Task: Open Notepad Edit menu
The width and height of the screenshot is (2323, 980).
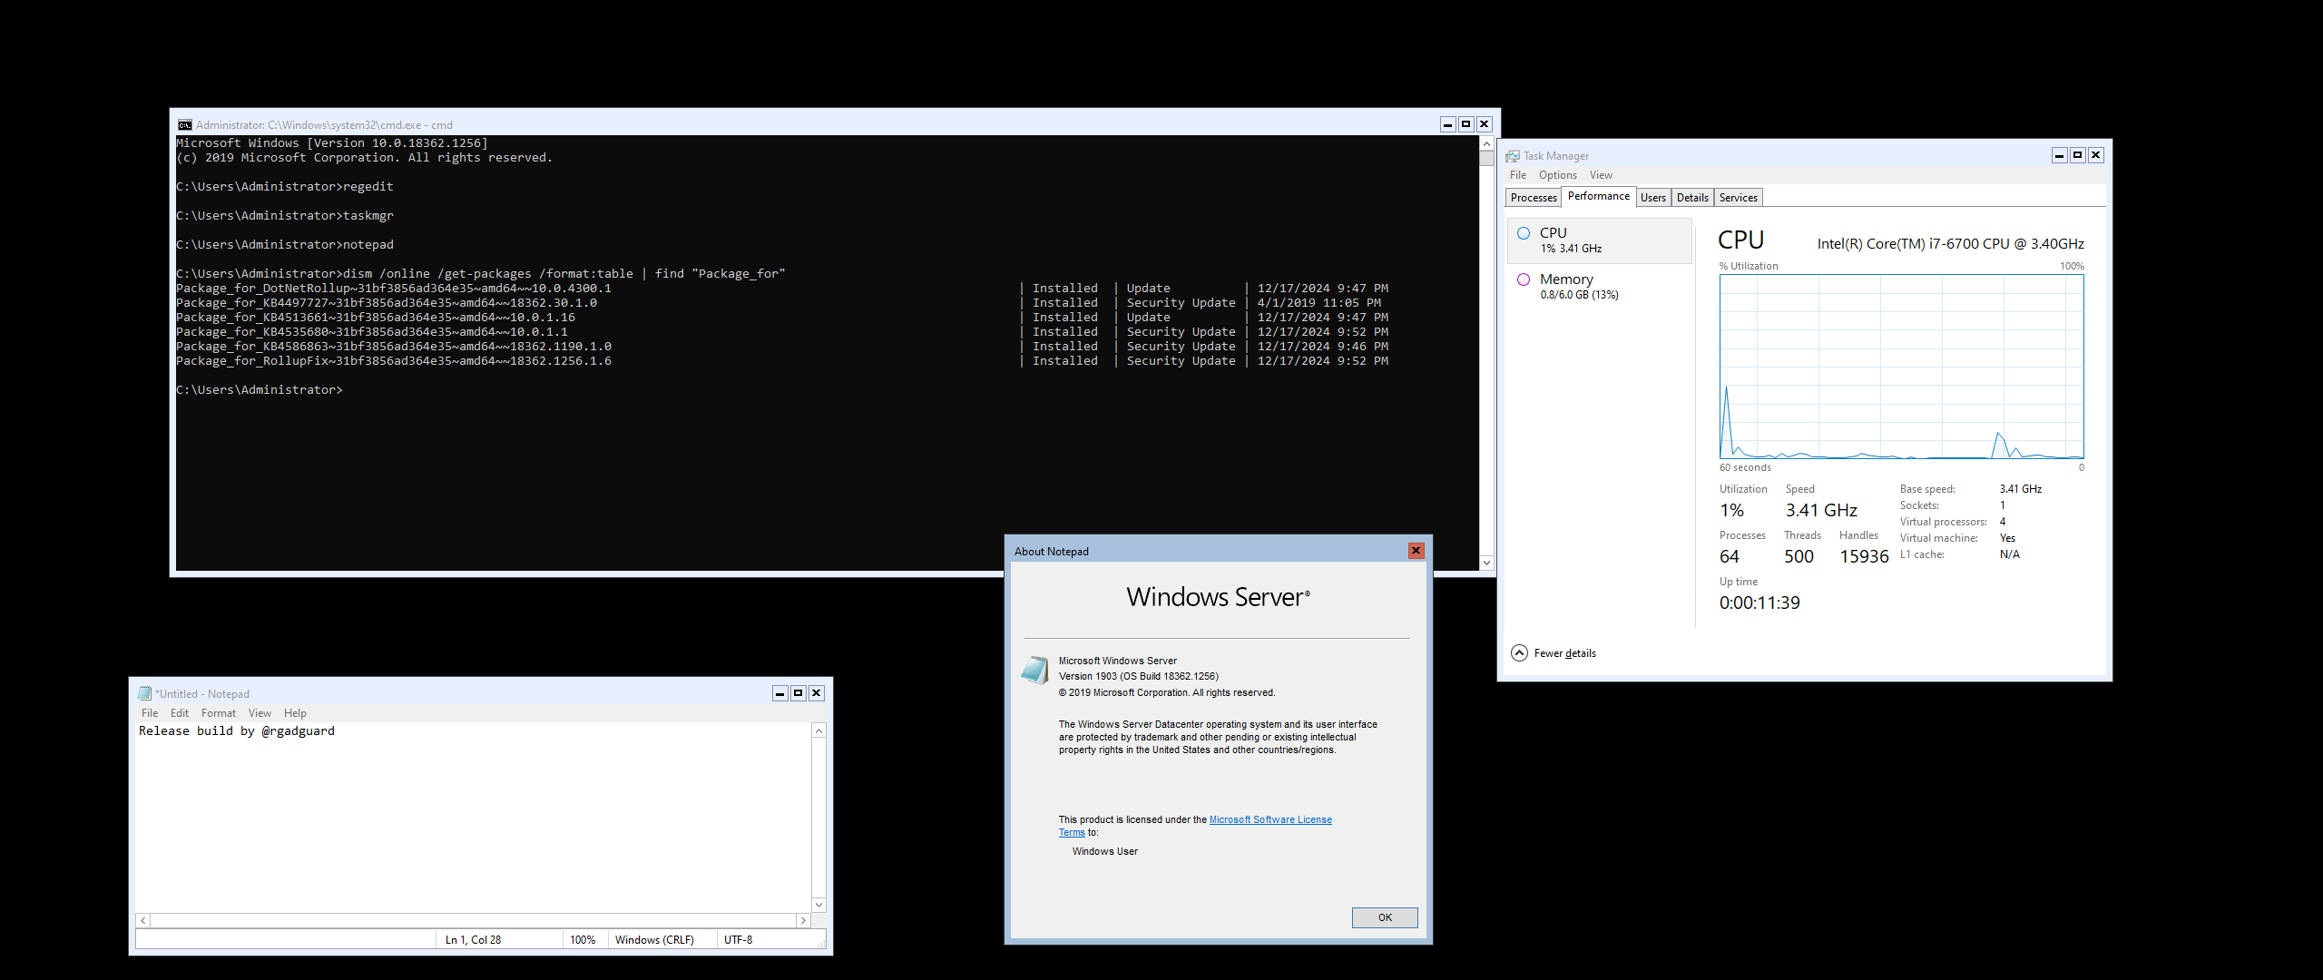Action: click(180, 713)
